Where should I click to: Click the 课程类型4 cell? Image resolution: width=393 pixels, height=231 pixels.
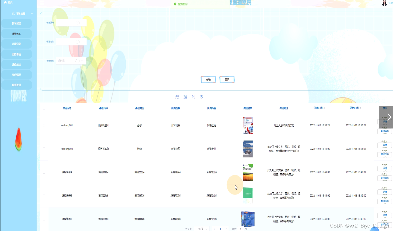(140, 172)
